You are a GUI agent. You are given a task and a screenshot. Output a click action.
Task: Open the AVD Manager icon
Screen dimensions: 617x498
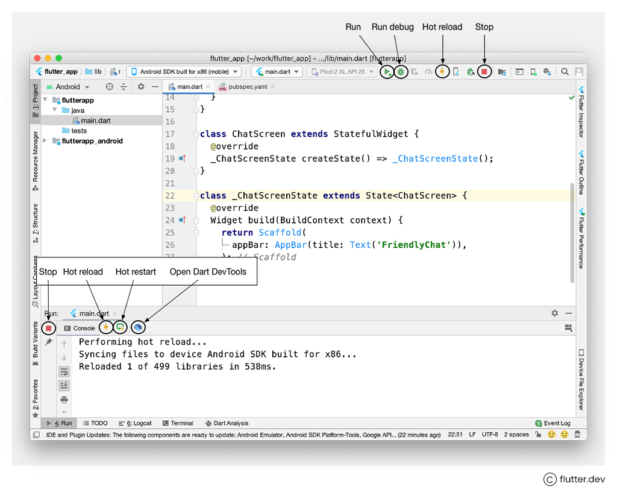[x=533, y=72]
